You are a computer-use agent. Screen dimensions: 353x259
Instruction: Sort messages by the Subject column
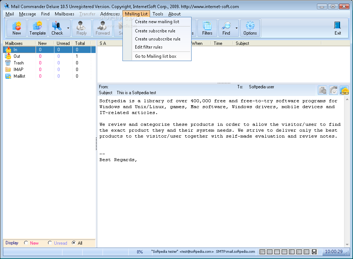(x=277, y=43)
